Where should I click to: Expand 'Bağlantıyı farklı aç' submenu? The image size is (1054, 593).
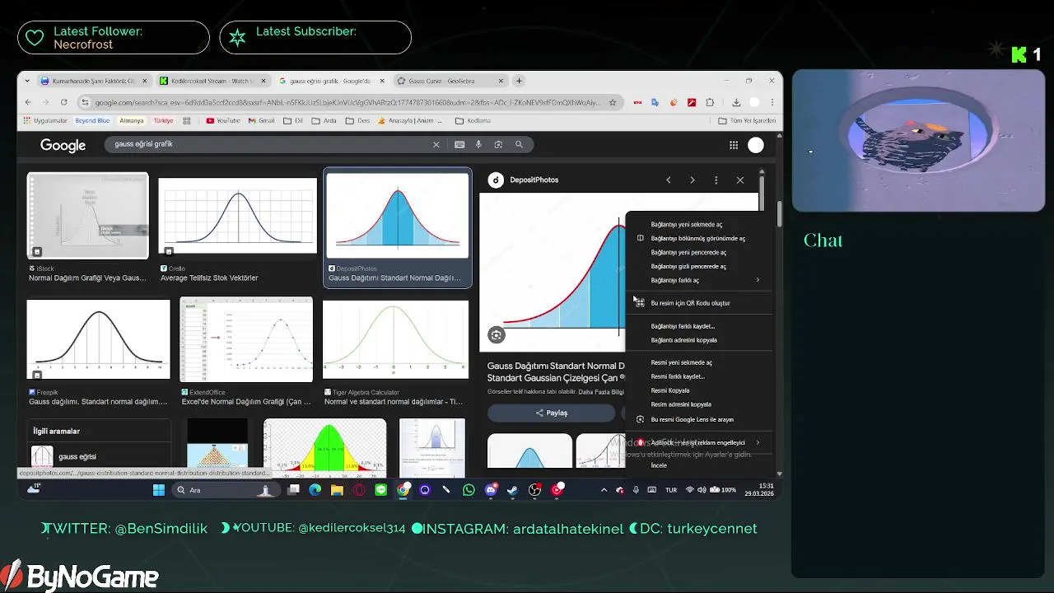pos(700,280)
